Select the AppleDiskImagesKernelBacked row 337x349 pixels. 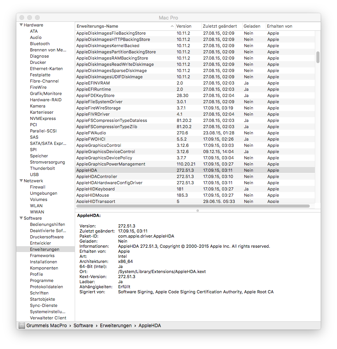(195, 46)
